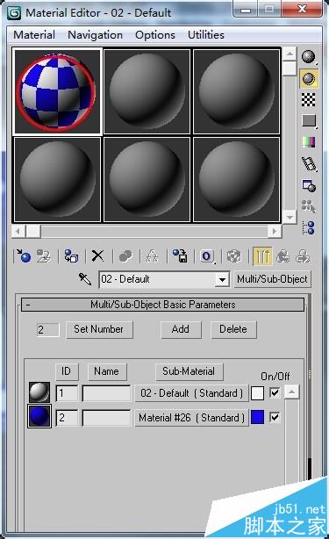Click the Material ID Channel icon
The width and height of the screenshot is (329, 539).
tap(207, 256)
